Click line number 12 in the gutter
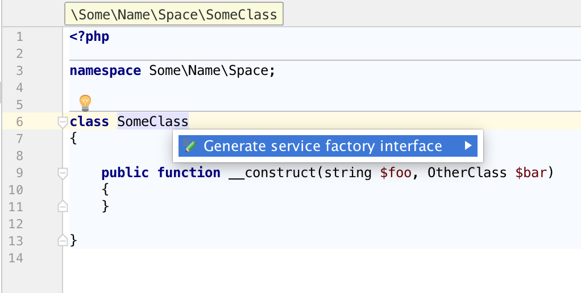581x293 pixels. click(x=15, y=224)
